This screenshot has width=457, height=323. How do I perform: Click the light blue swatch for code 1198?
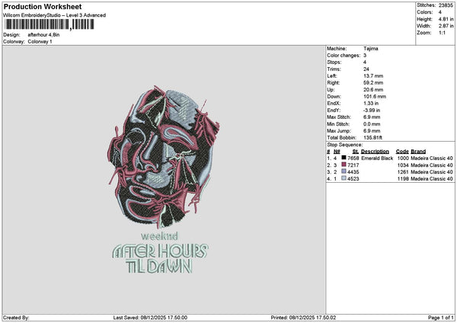point(344,178)
